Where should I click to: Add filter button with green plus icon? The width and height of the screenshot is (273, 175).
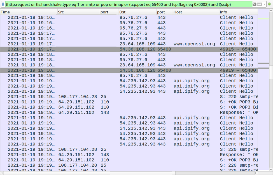click(x=270, y=4)
